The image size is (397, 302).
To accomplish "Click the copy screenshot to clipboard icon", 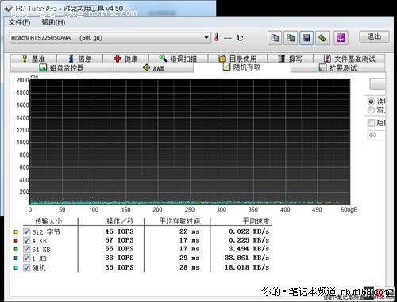I will pos(291,38).
